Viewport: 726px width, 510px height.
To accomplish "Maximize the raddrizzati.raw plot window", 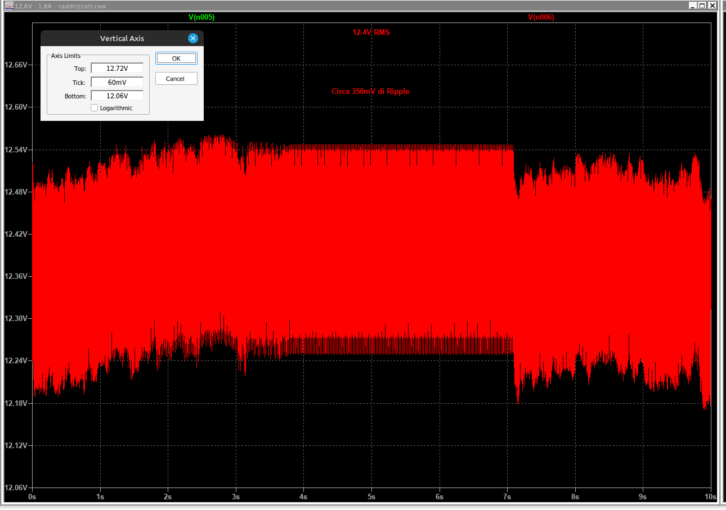I will coord(702,6).
